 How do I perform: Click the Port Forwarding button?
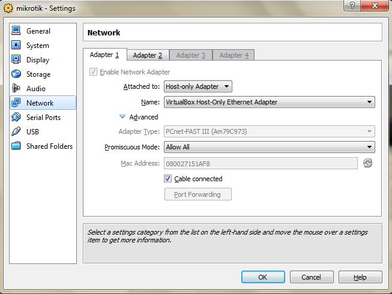(198, 194)
